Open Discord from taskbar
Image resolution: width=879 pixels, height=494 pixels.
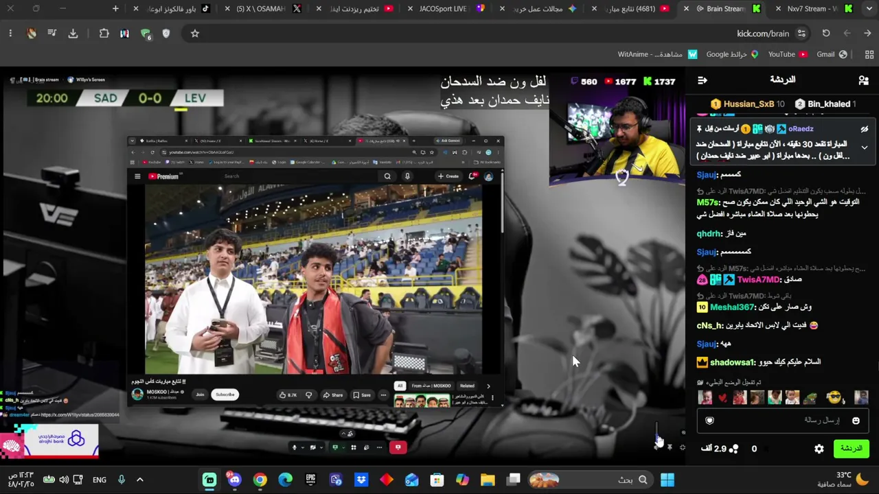coord(235,480)
